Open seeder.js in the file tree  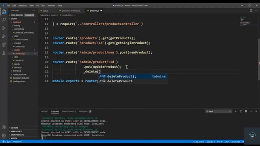click(19, 60)
